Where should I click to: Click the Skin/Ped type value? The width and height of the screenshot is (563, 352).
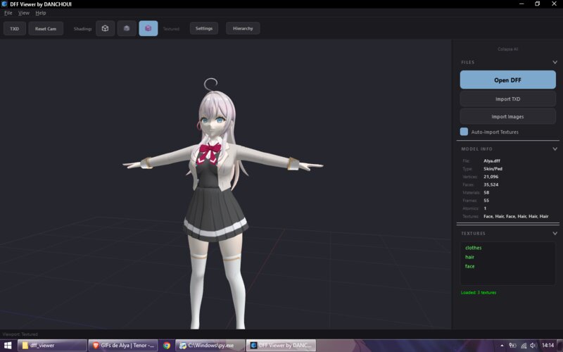point(493,169)
